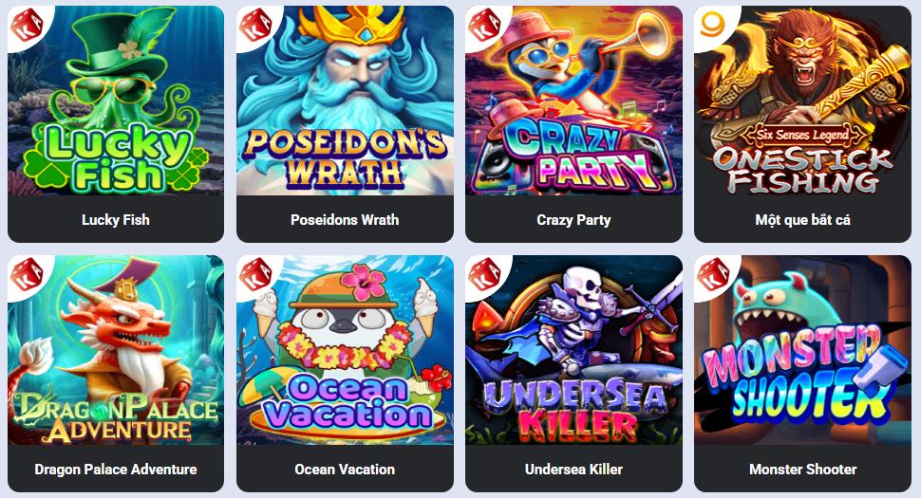The image size is (921, 498).
Task: Click the KA dice badge on Monster Shooter
Action: pyautogui.click(x=714, y=274)
